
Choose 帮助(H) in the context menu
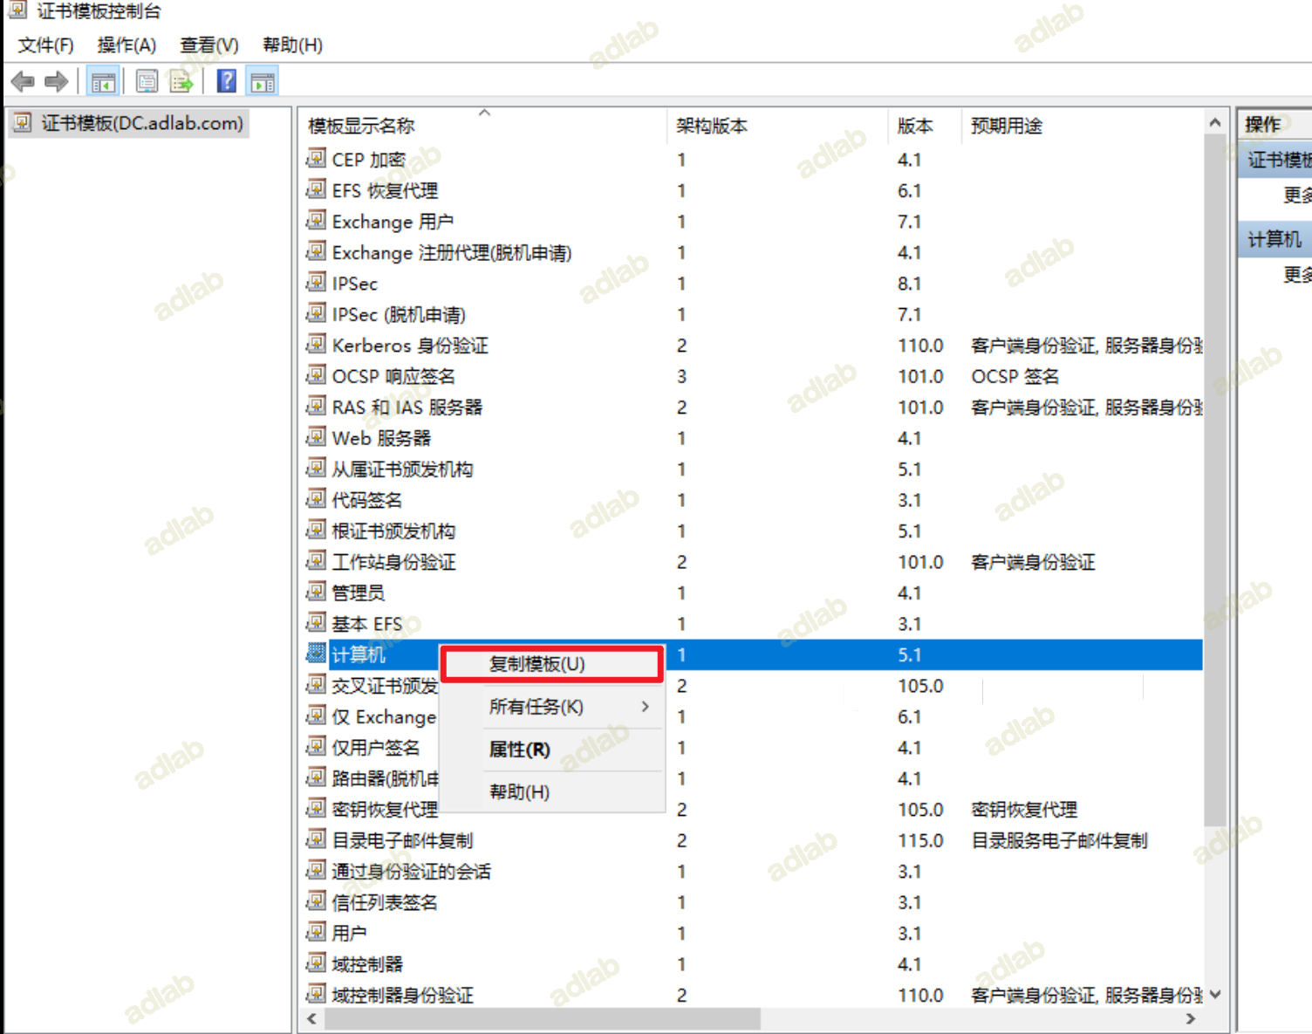[x=551, y=792]
